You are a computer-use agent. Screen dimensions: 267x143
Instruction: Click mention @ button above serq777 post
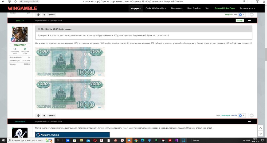point(38,15)
